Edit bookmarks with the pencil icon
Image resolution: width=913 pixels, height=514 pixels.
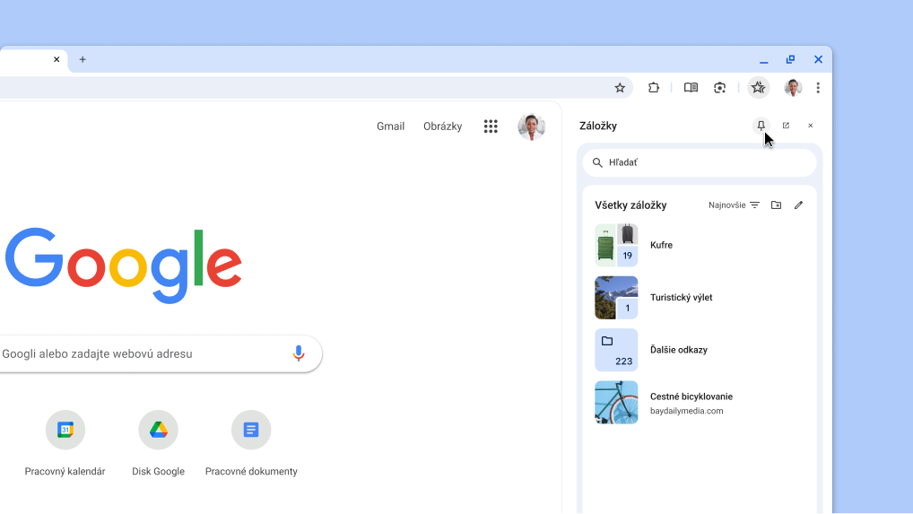pyautogui.click(x=798, y=205)
